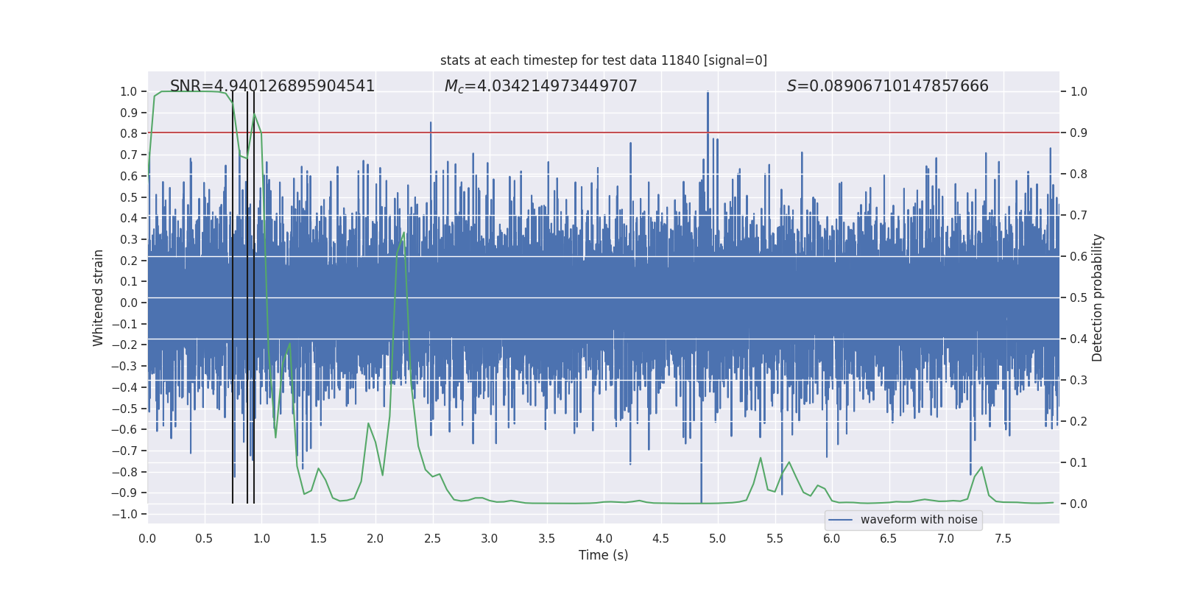This screenshot has width=1178, height=589.
Task: Click the 1.0 tick on the Whitened strain axis
Action: pos(129,92)
